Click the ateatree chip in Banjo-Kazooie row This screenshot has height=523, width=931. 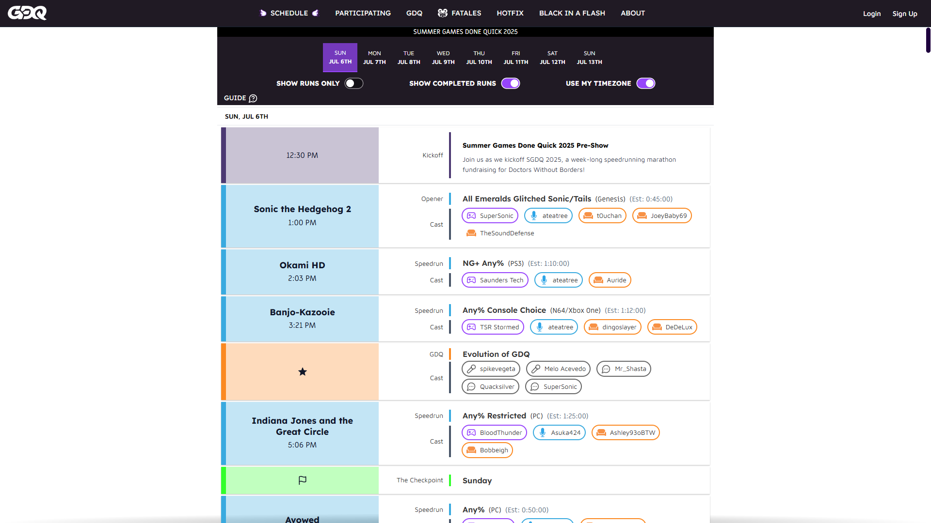pyautogui.click(x=554, y=327)
